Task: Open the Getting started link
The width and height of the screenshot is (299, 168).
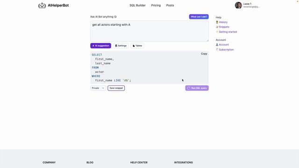Action: click(x=228, y=32)
